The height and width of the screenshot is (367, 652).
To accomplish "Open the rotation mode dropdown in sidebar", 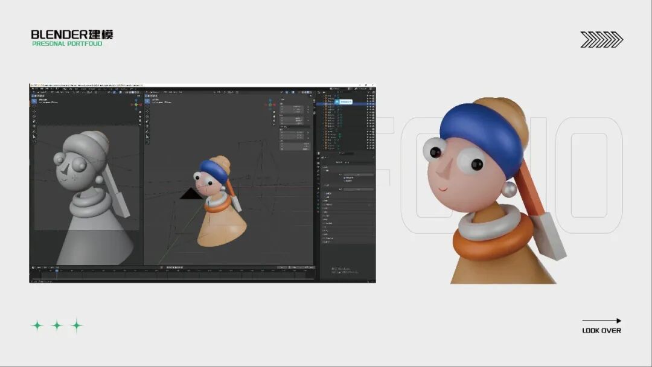I will [x=295, y=126].
